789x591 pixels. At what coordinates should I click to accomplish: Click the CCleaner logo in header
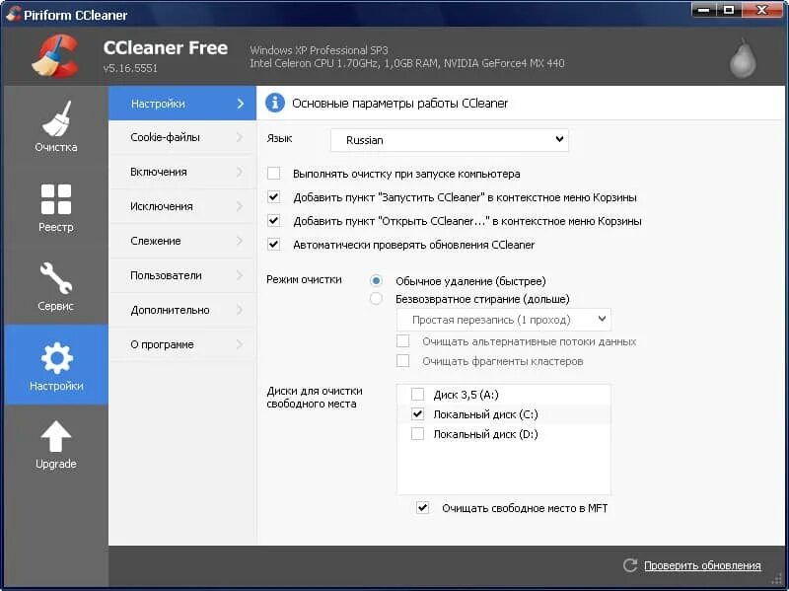coord(56,56)
